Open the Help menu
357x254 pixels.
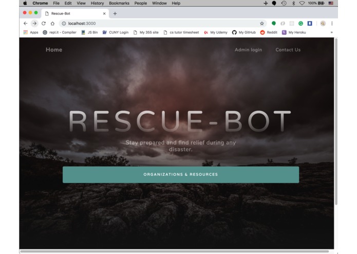176,3
